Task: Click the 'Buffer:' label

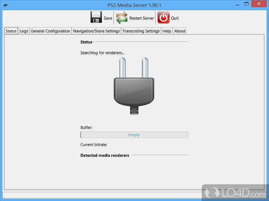Action: pos(86,128)
